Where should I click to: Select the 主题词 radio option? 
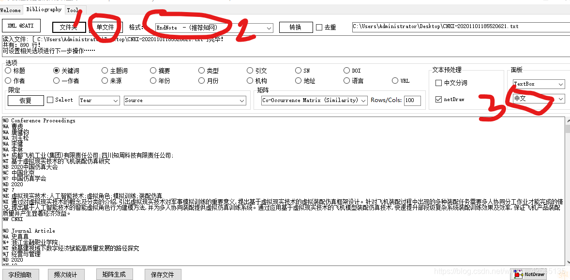105,71
